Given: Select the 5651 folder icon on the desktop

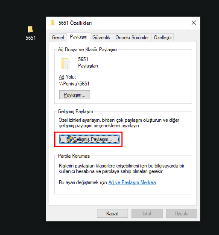Looking at the screenshot, I should (30, 29).
